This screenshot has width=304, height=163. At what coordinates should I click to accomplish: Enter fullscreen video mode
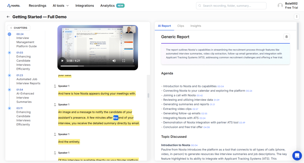click(124, 61)
